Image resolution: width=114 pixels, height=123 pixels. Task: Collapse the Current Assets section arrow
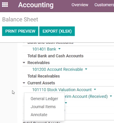coord(24,83)
